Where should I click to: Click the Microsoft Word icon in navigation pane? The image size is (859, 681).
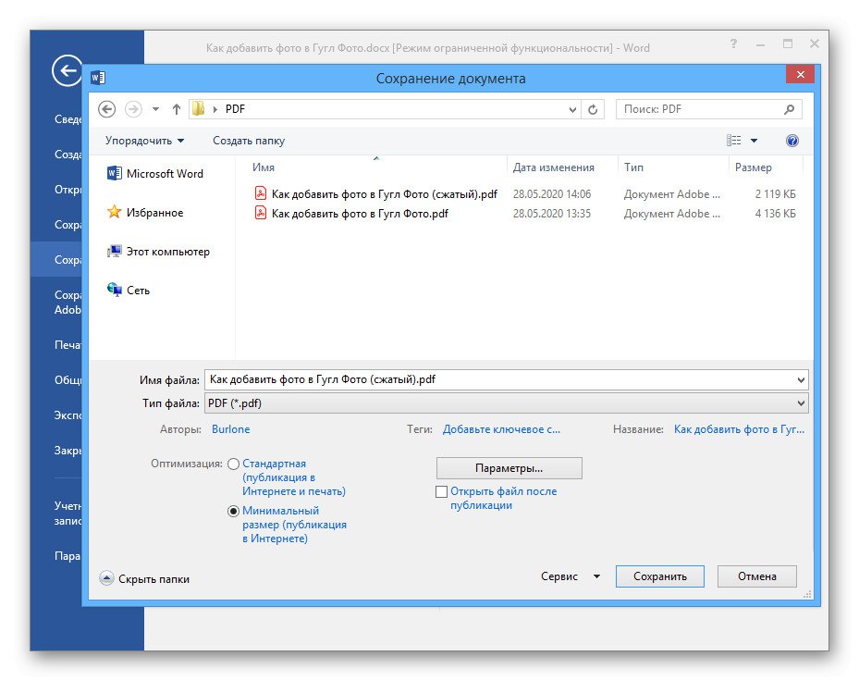tap(114, 173)
